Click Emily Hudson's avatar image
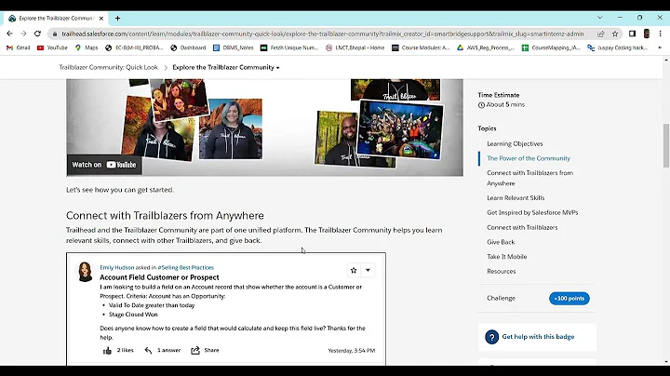The height and width of the screenshot is (376, 670). [x=85, y=272]
